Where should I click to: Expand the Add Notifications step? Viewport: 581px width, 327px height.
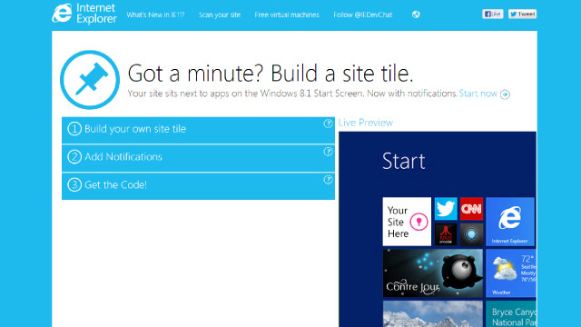198,158
